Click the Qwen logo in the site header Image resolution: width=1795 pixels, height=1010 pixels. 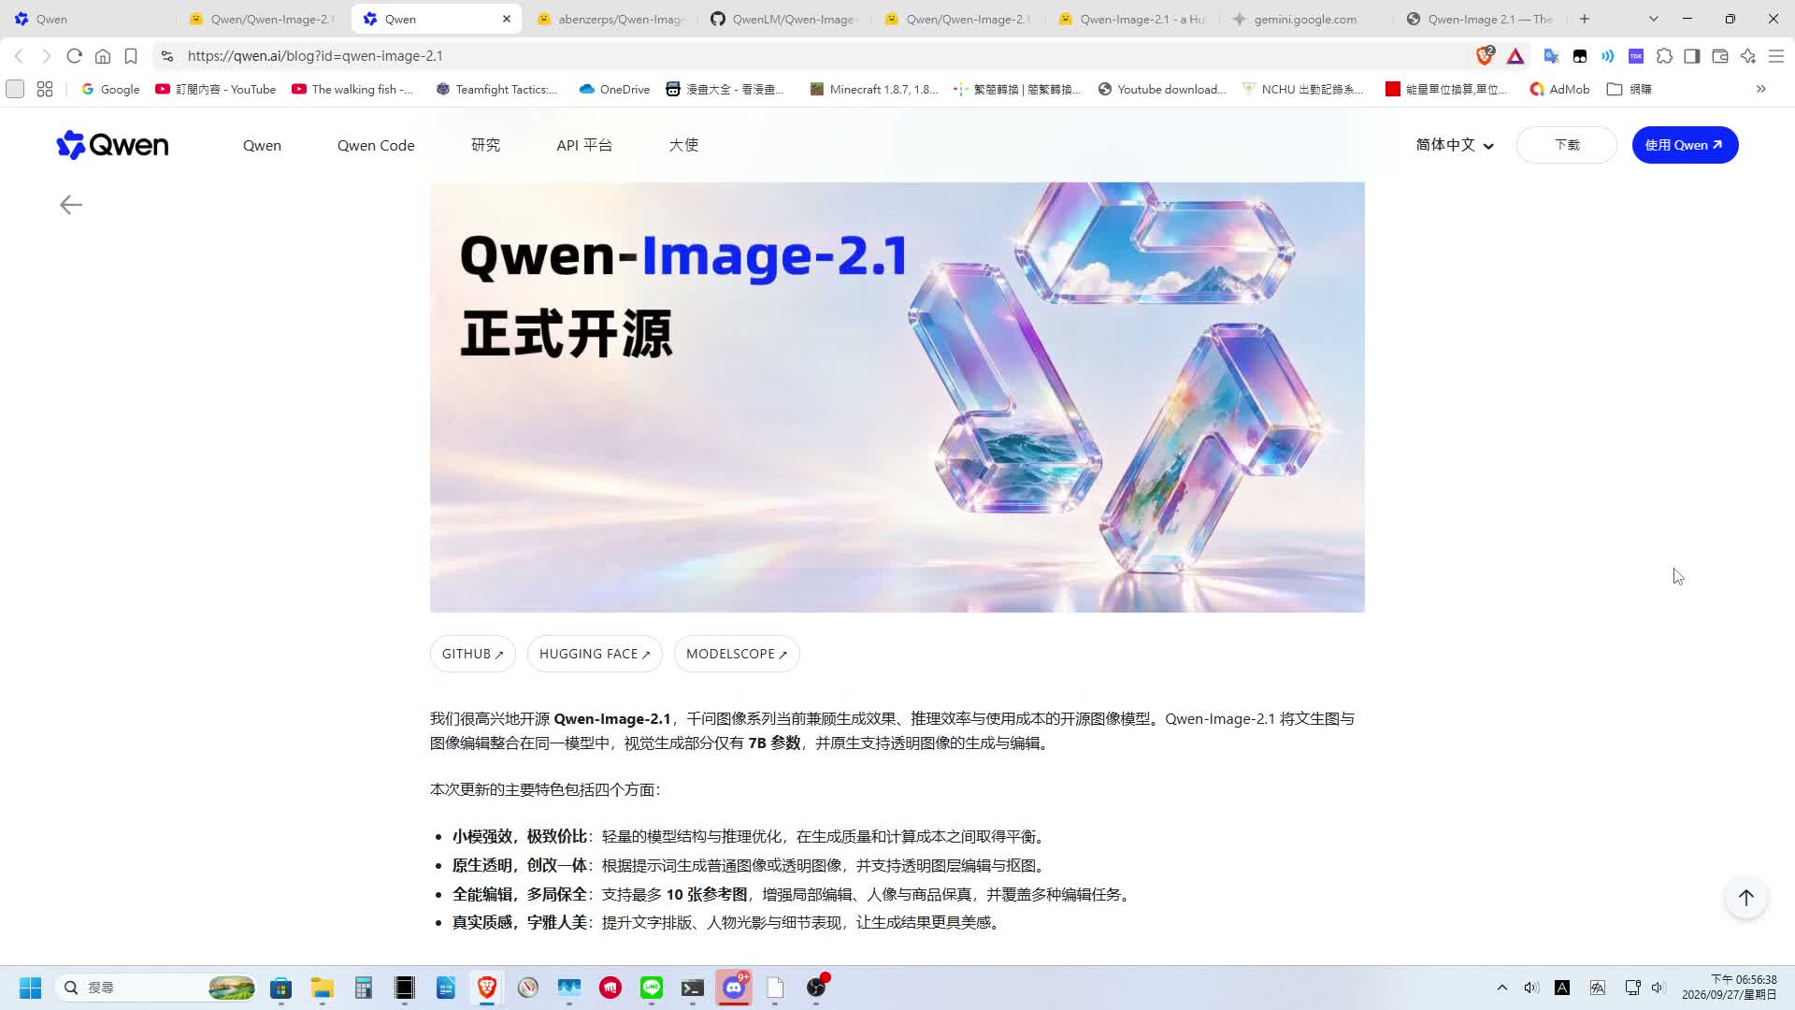click(x=112, y=145)
